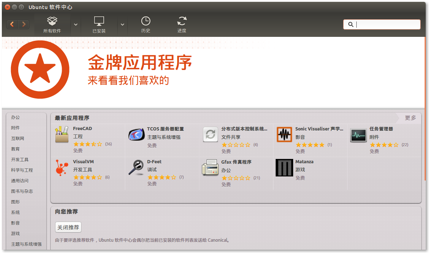Select the 附件 category in sidebar
Screen dimensions: 429x253
tap(15, 128)
